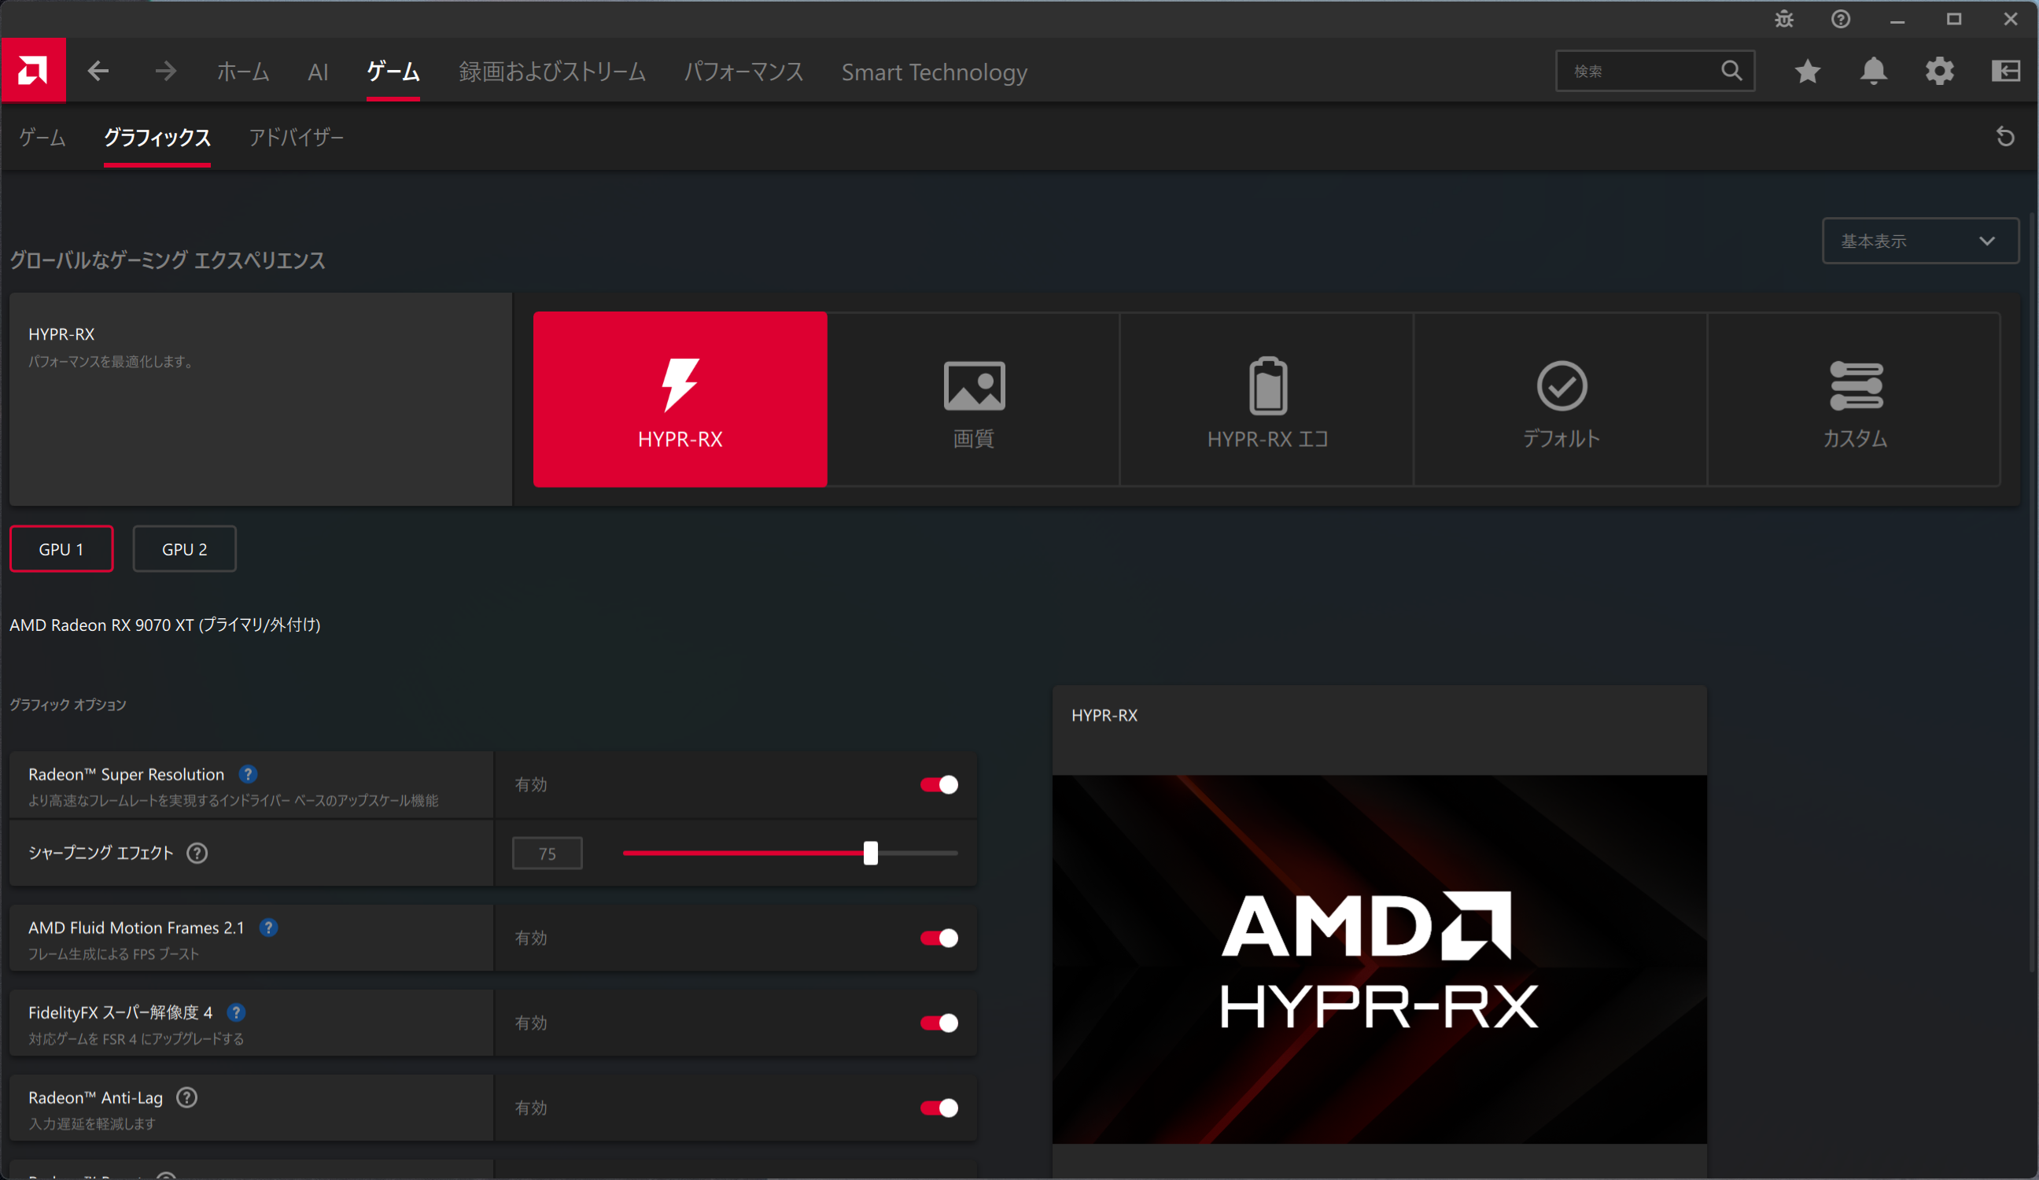Screen dimensions: 2039x1180
Task: Select the GPU 2 button
Action: (183, 550)
